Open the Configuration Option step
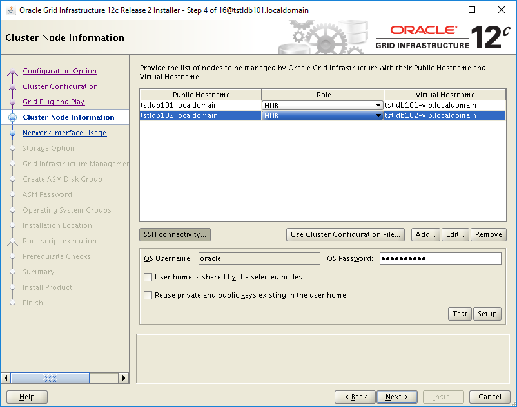517x407 pixels. 60,71
